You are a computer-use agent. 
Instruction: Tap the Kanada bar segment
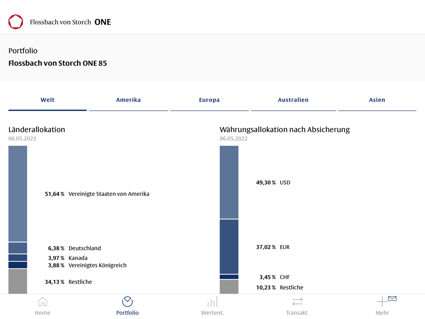pos(17,258)
